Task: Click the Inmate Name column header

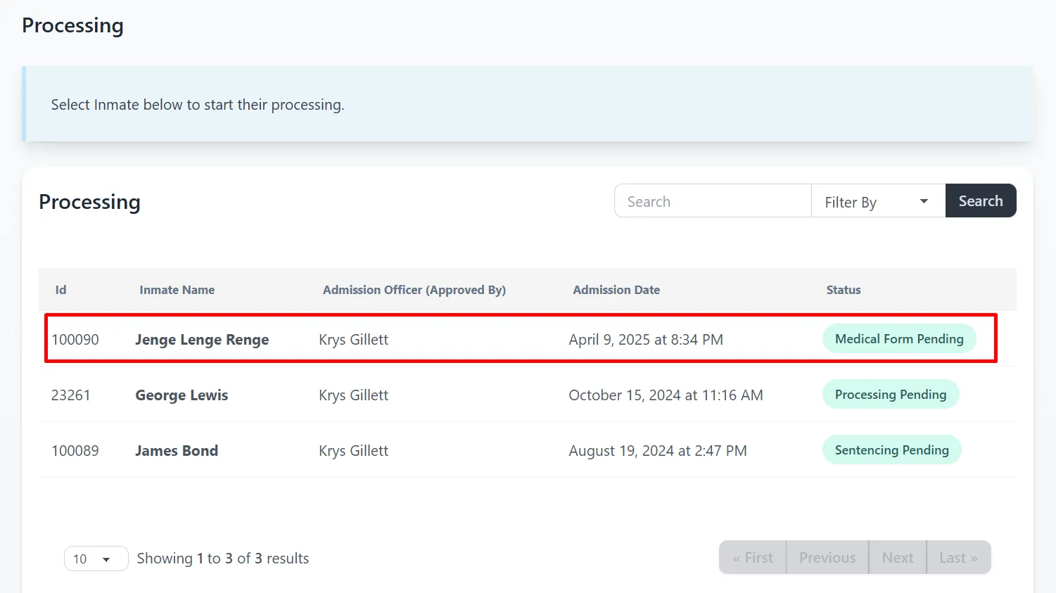Action: [x=177, y=290]
